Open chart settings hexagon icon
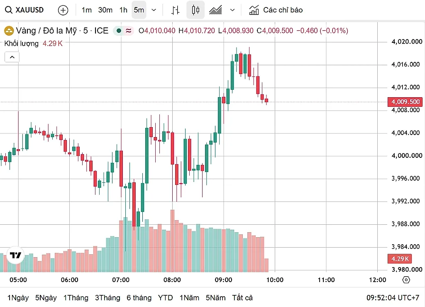Viewport: 425px width, 307px height. tap(406, 280)
